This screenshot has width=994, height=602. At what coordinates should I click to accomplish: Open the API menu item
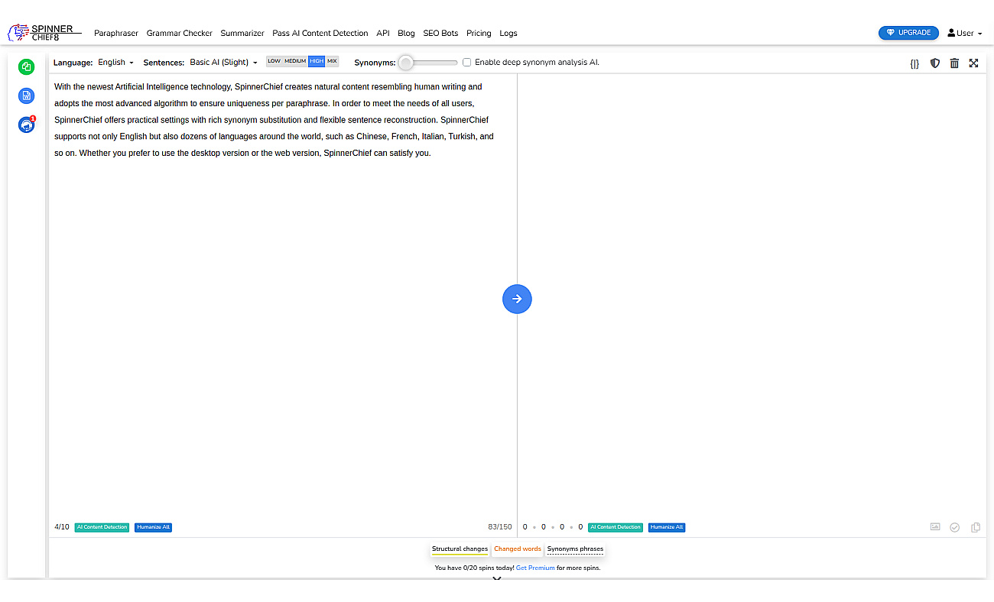coord(383,33)
